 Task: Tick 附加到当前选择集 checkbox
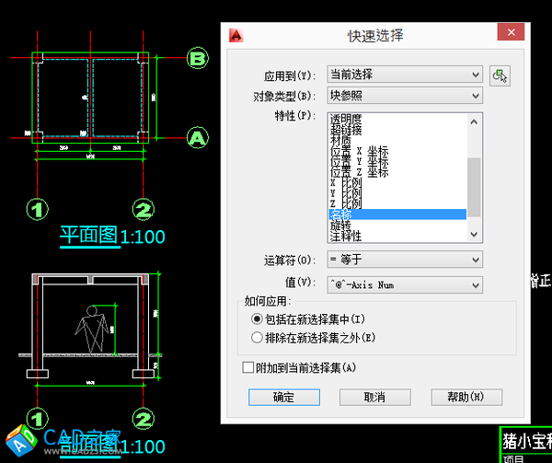pyautogui.click(x=247, y=367)
